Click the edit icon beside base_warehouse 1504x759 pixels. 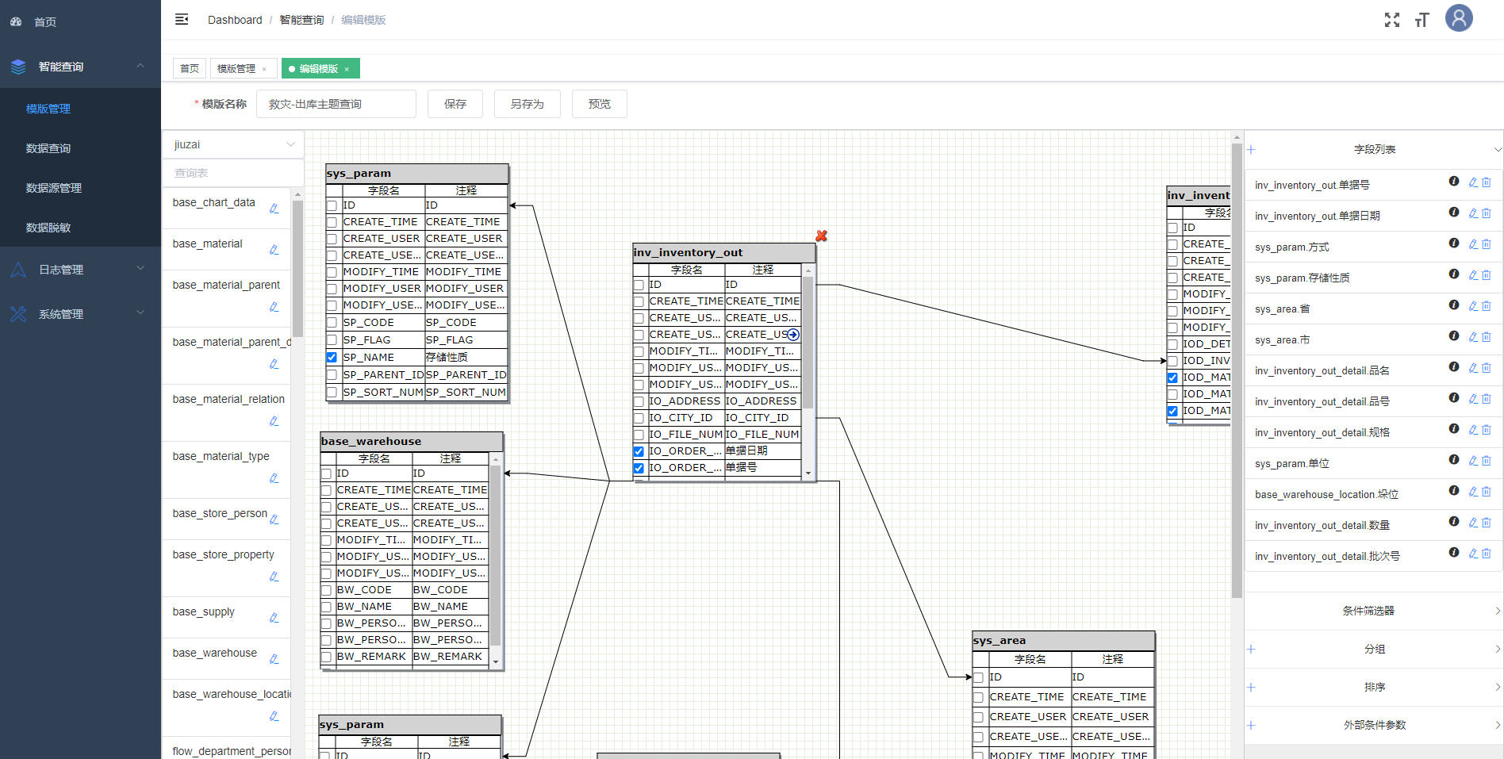pos(274,659)
